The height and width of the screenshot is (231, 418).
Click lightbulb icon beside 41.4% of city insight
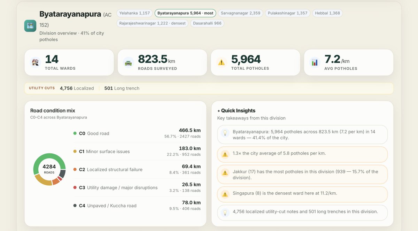pos(225,133)
